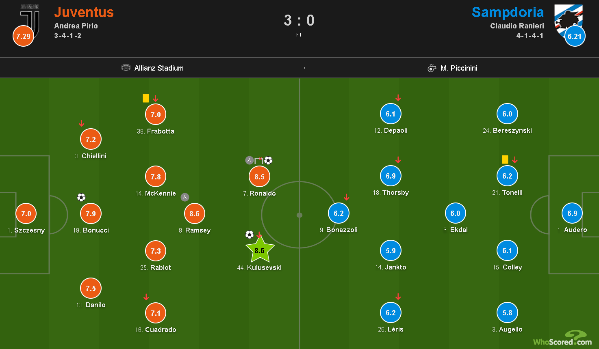This screenshot has height=349, width=599.
Task: Click the stadium icon beside Allianz Stadium
Action: pos(126,68)
